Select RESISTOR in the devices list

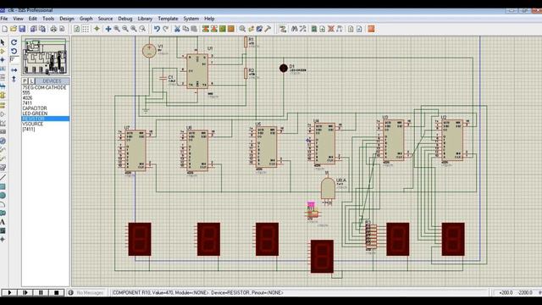(x=45, y=119)
